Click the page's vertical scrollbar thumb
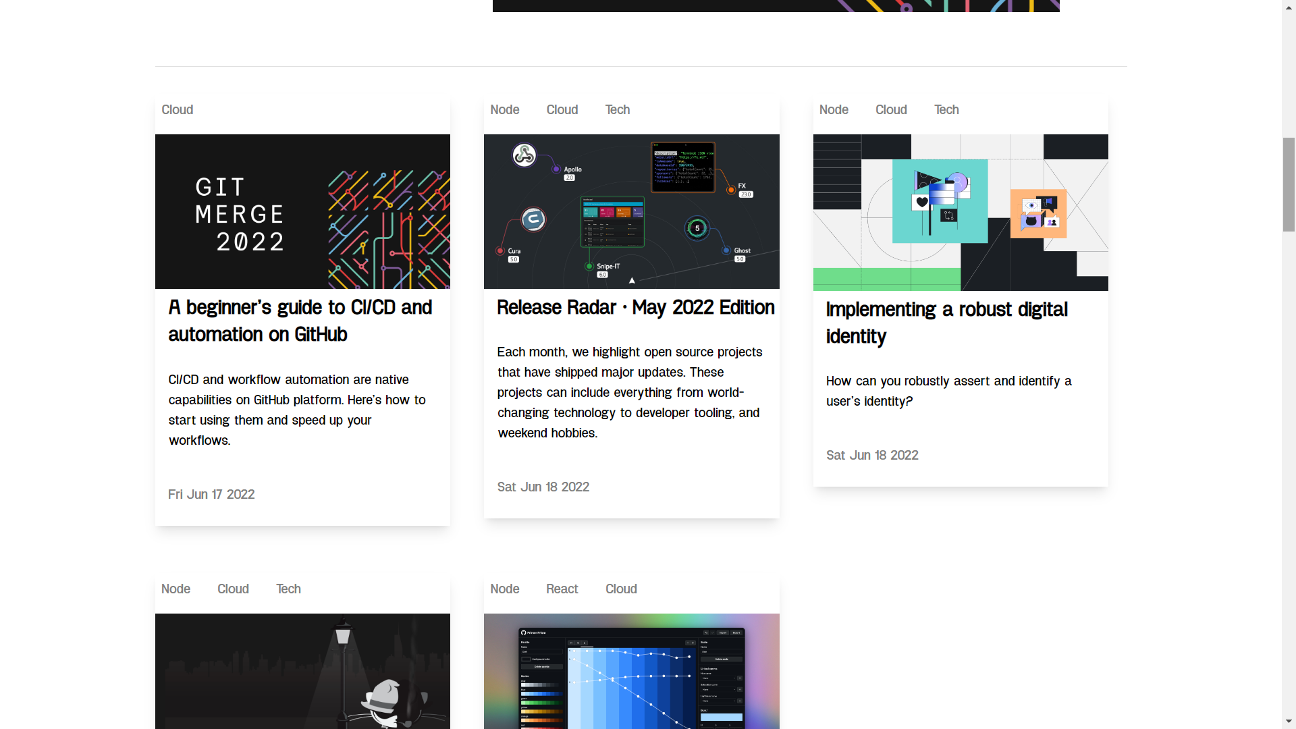This screenshot has height=729, width=1296. [x=1289, y=184]
